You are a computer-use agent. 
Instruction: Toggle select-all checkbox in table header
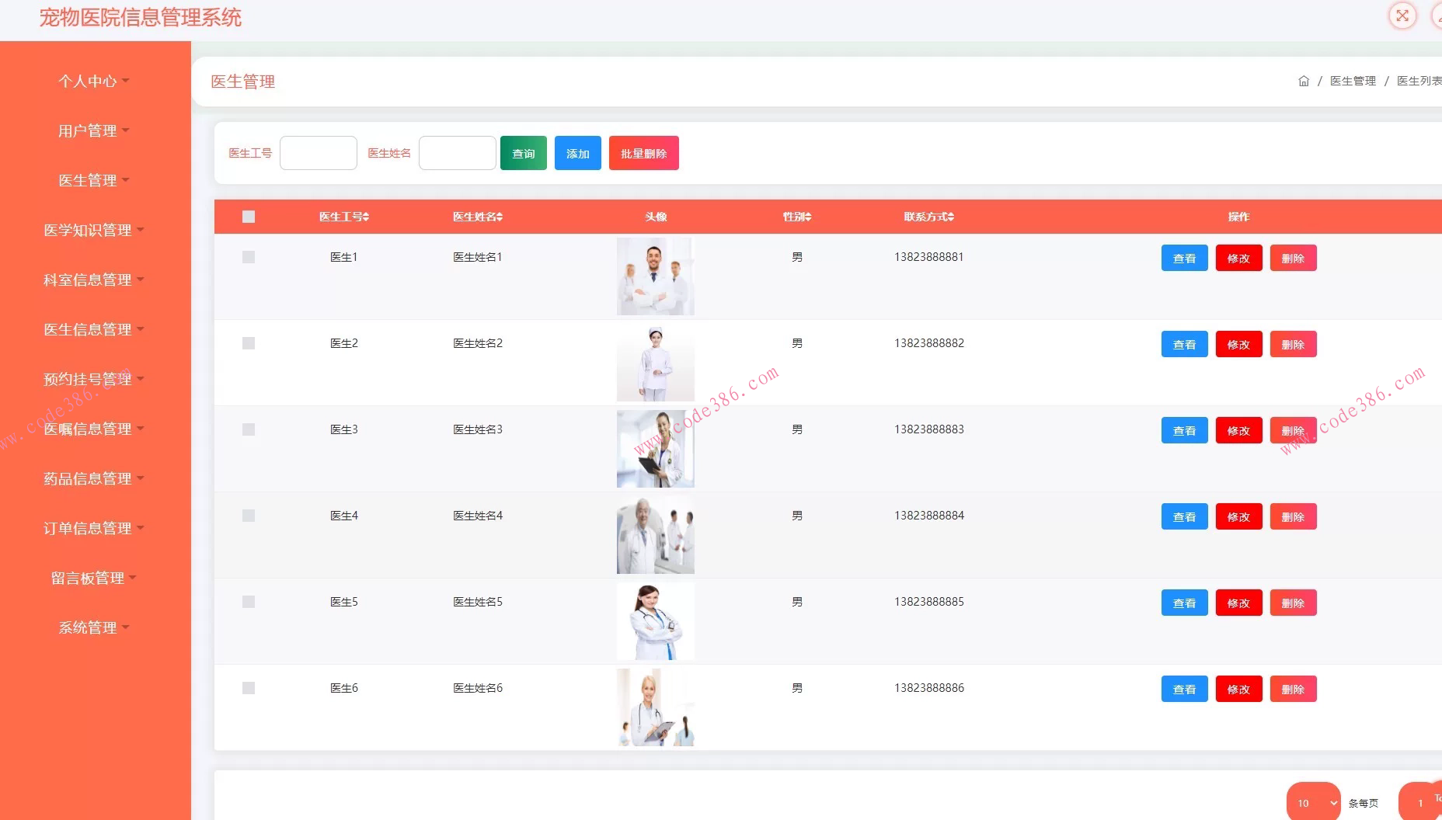249,217
